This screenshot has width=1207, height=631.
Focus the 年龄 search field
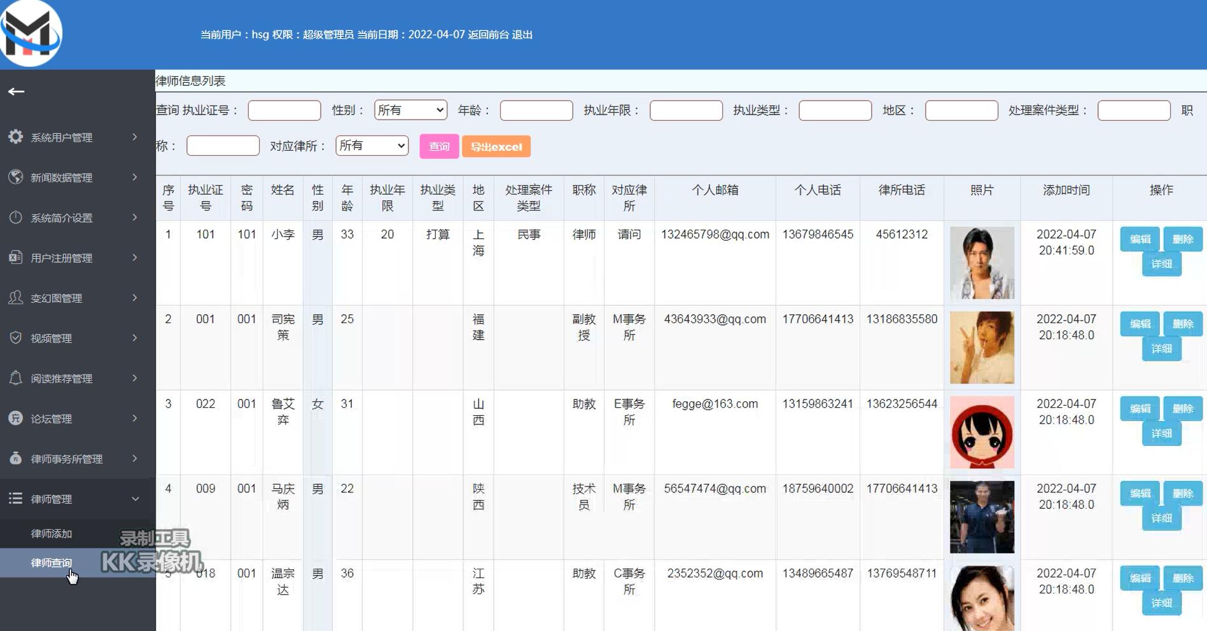[x=536, y=110]
